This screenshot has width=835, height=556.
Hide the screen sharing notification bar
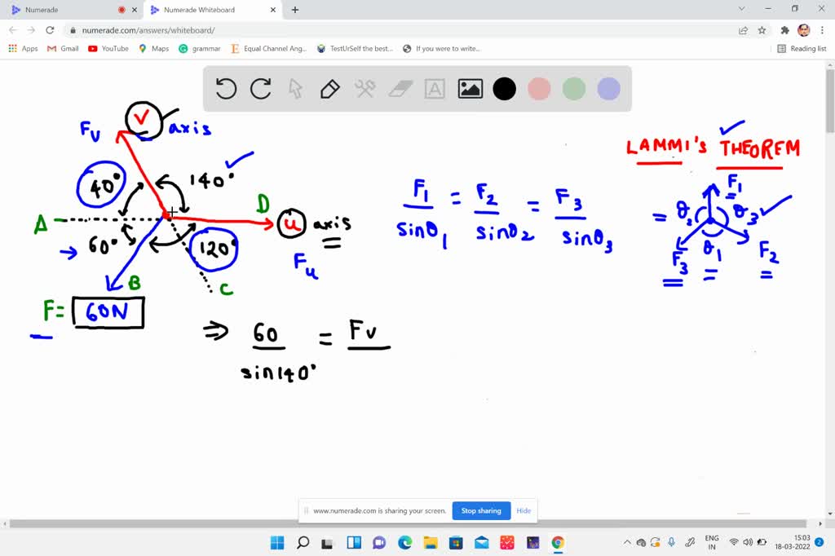coord(524,510)
